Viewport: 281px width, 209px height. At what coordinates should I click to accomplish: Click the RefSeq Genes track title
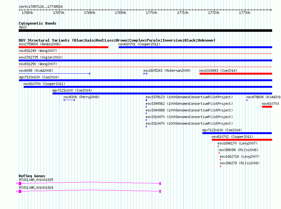click(x=32, y=176)
